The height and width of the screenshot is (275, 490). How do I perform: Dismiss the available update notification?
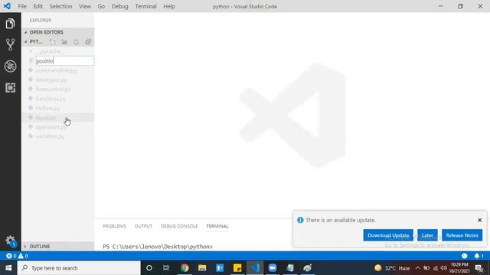(x=480, y=220)
